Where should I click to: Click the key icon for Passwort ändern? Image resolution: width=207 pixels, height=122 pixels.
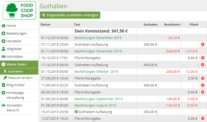(x=5, y=78)
